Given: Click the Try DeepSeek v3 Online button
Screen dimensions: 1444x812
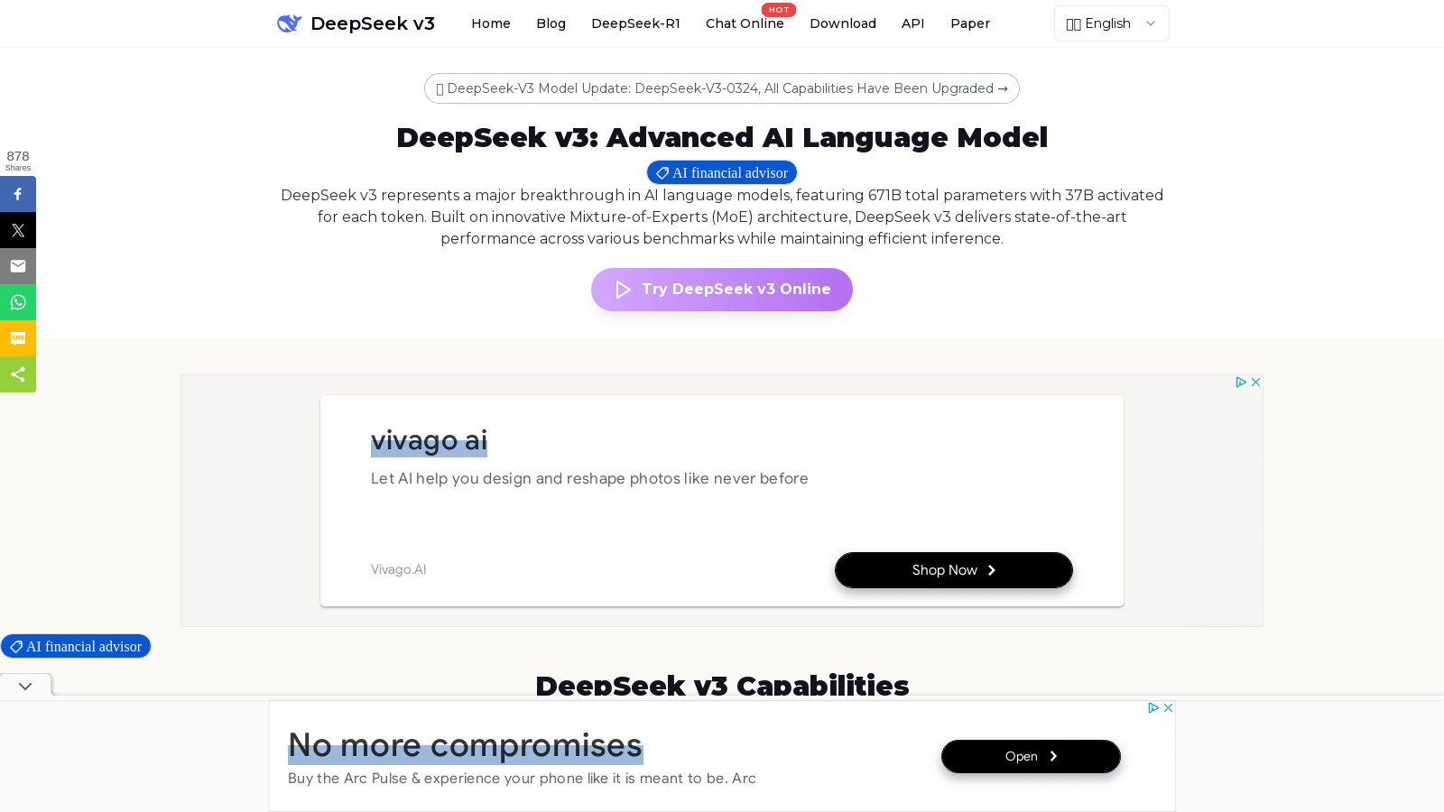Looking at the screenshot, I should coord(722,290).
